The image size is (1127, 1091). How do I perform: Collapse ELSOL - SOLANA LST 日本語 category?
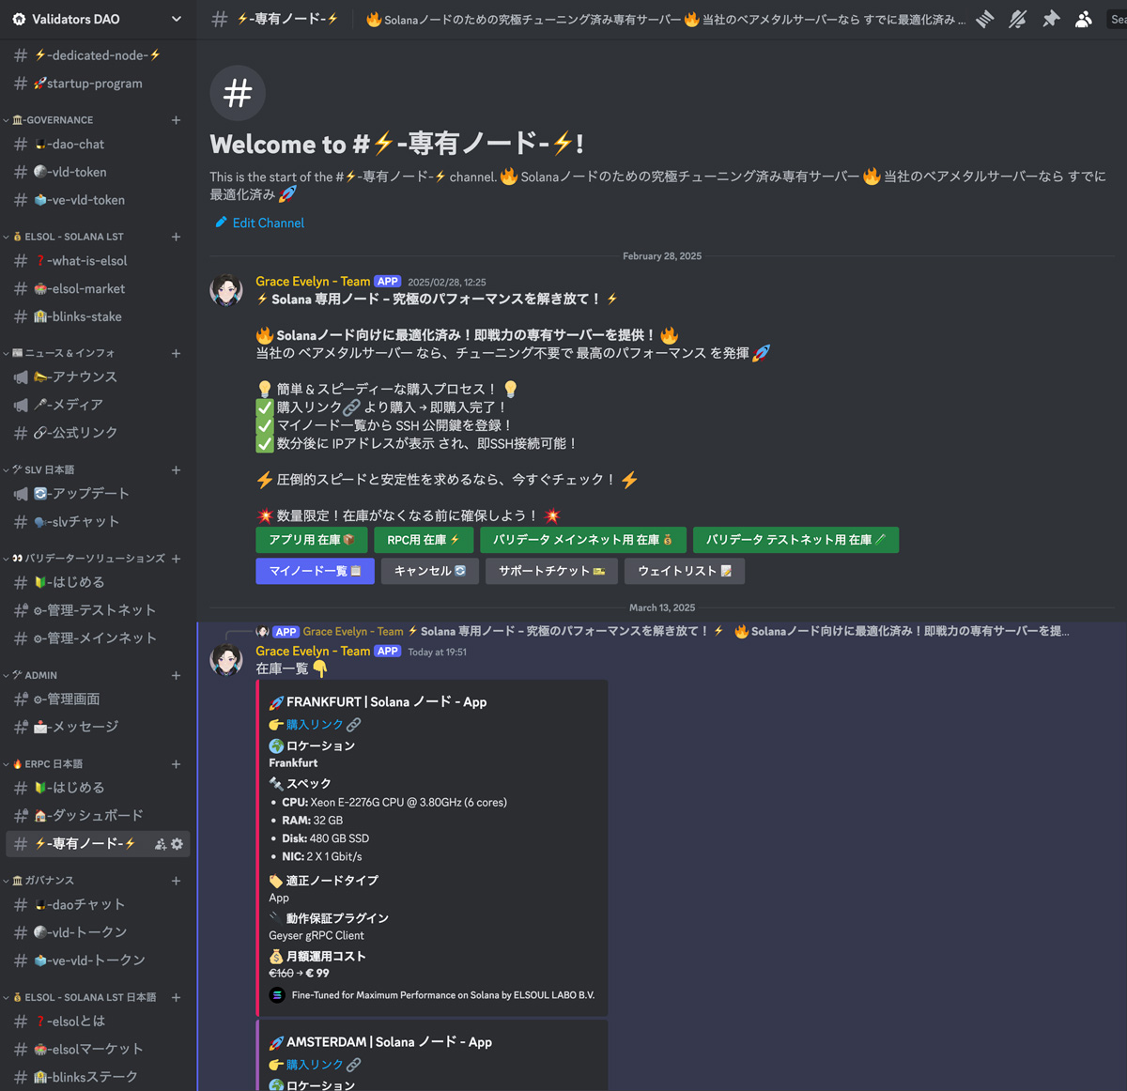click(x=83, y=997)
